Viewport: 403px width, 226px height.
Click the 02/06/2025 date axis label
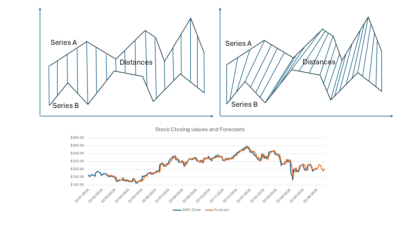(x=310, y=195)
